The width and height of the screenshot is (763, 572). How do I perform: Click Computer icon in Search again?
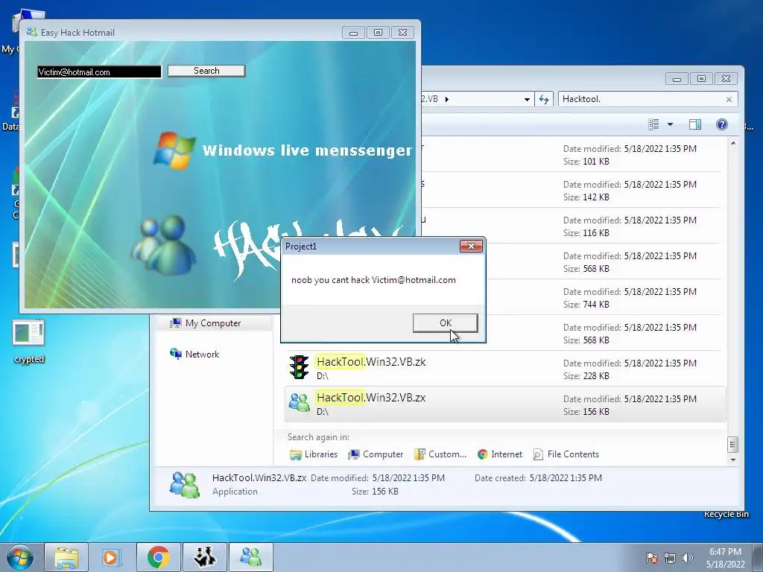[x=354, y=454]
